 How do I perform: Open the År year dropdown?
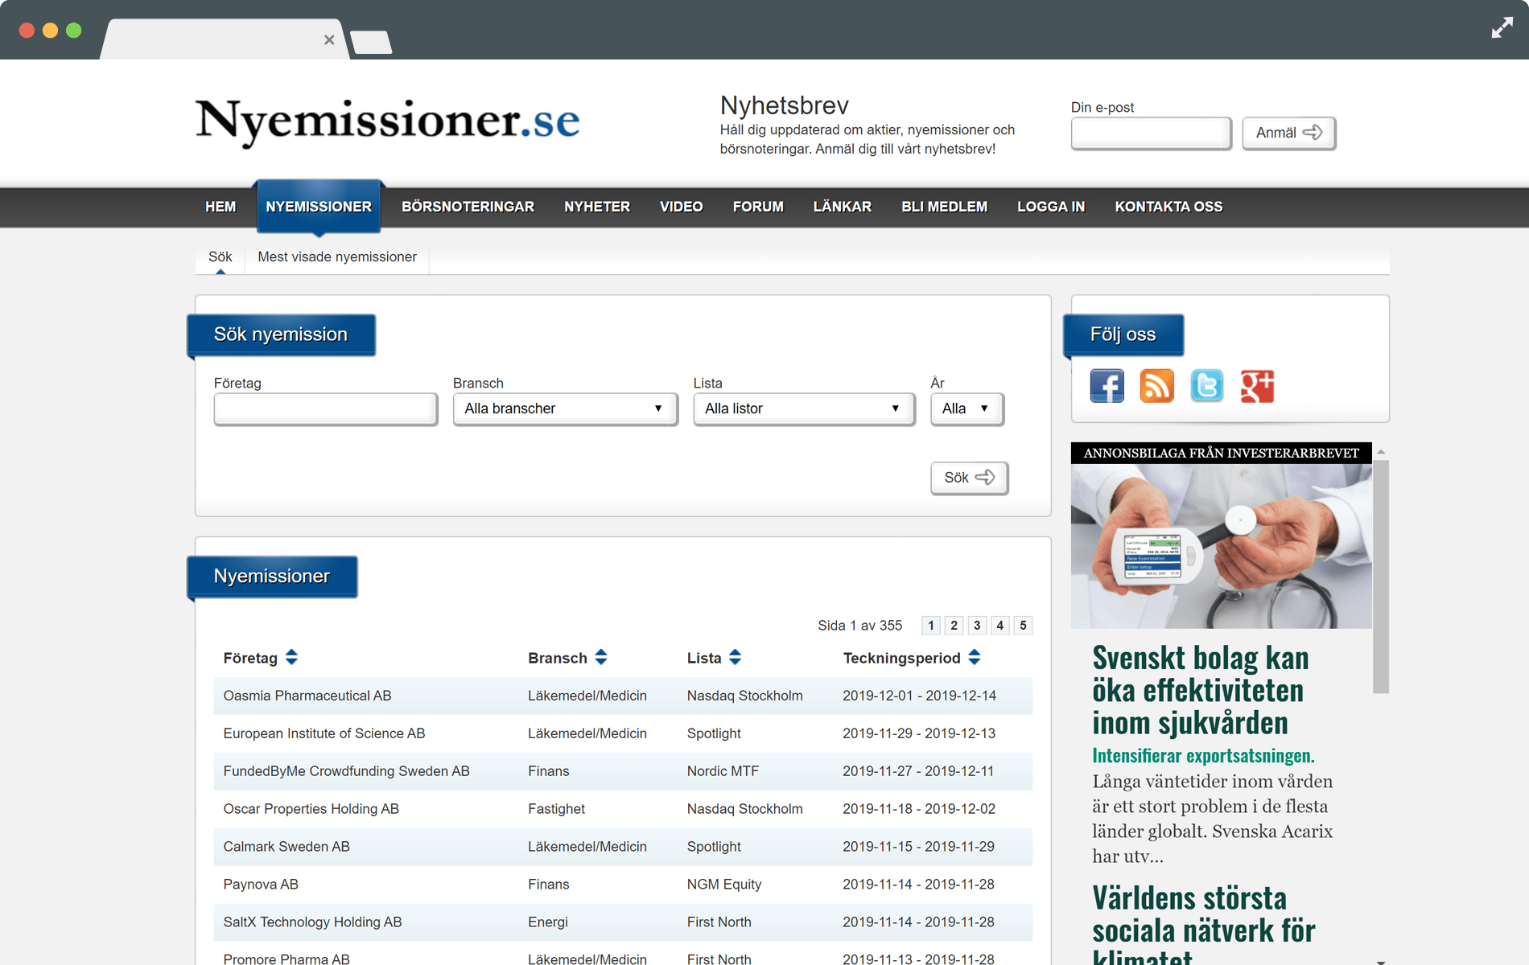click(966, 409)
